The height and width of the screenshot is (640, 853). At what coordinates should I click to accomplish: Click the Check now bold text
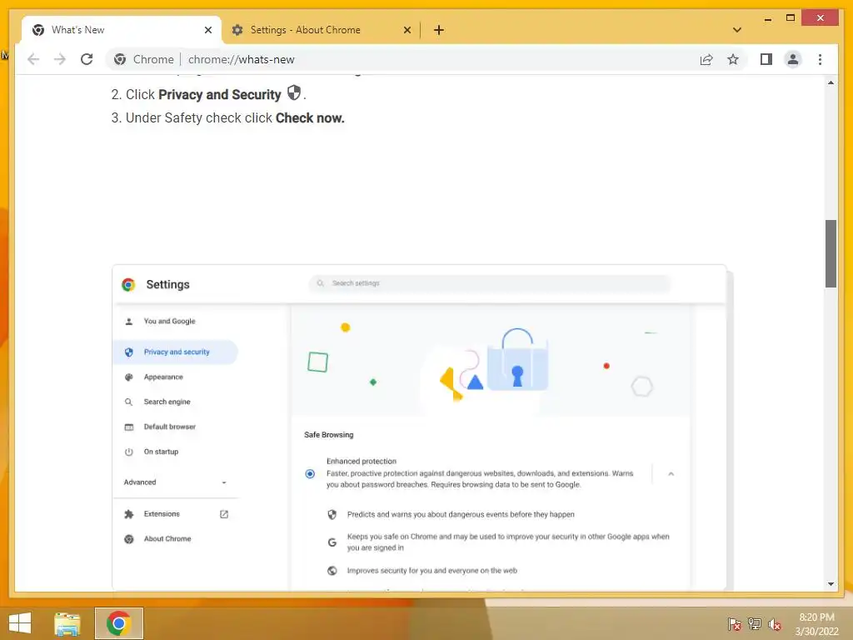coord(310,118)
